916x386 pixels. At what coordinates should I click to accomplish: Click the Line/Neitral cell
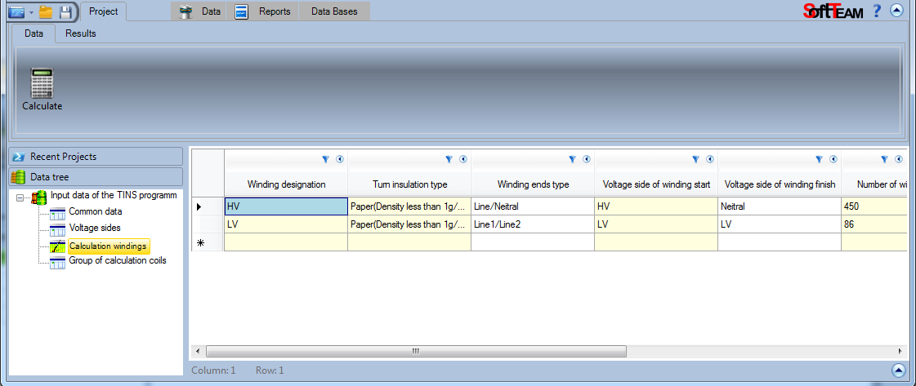pyautogui.click(x=533, y=206)
